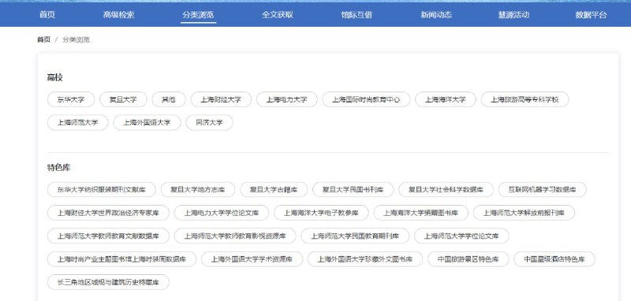Click the 分类浏览 breadcrumb text
This screenshot has height=301, width=631.
pos(76,39)
